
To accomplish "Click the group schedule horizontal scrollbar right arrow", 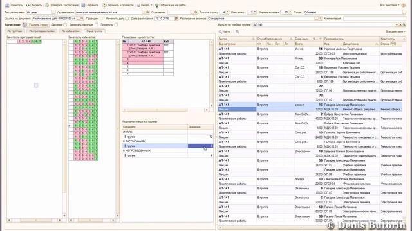I will click(x=207, y=110).
